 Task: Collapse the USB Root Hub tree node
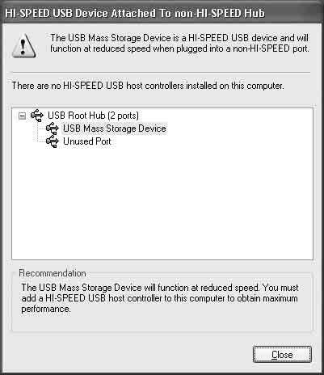click(x=23, y=116)
